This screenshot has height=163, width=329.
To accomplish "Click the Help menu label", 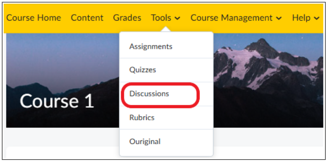I will [301, 18].
